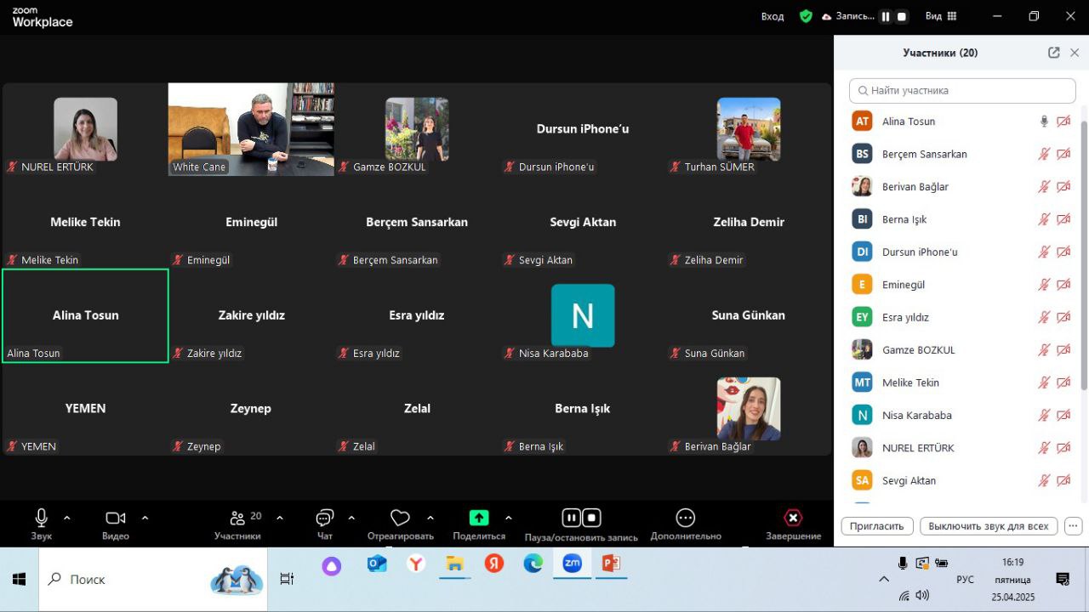
Task: Toggle Dursun iPhone'u microphone icon in list
Action: pos(1044,252)
